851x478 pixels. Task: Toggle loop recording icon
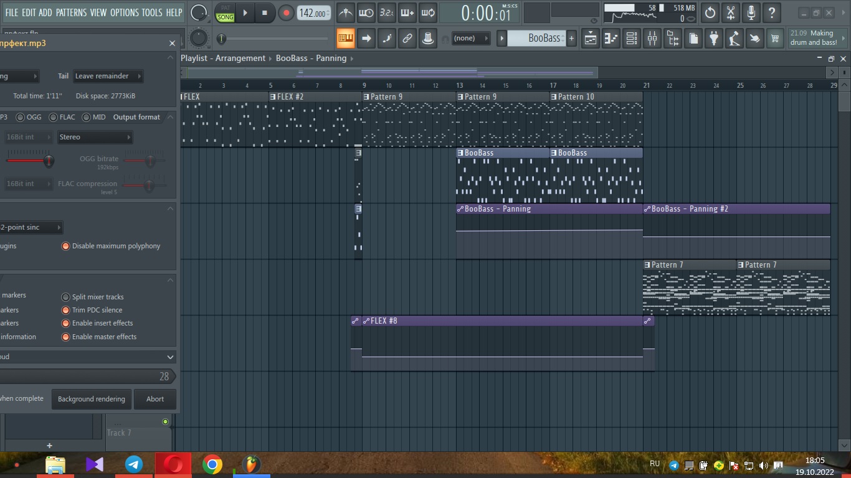(428, 12)
